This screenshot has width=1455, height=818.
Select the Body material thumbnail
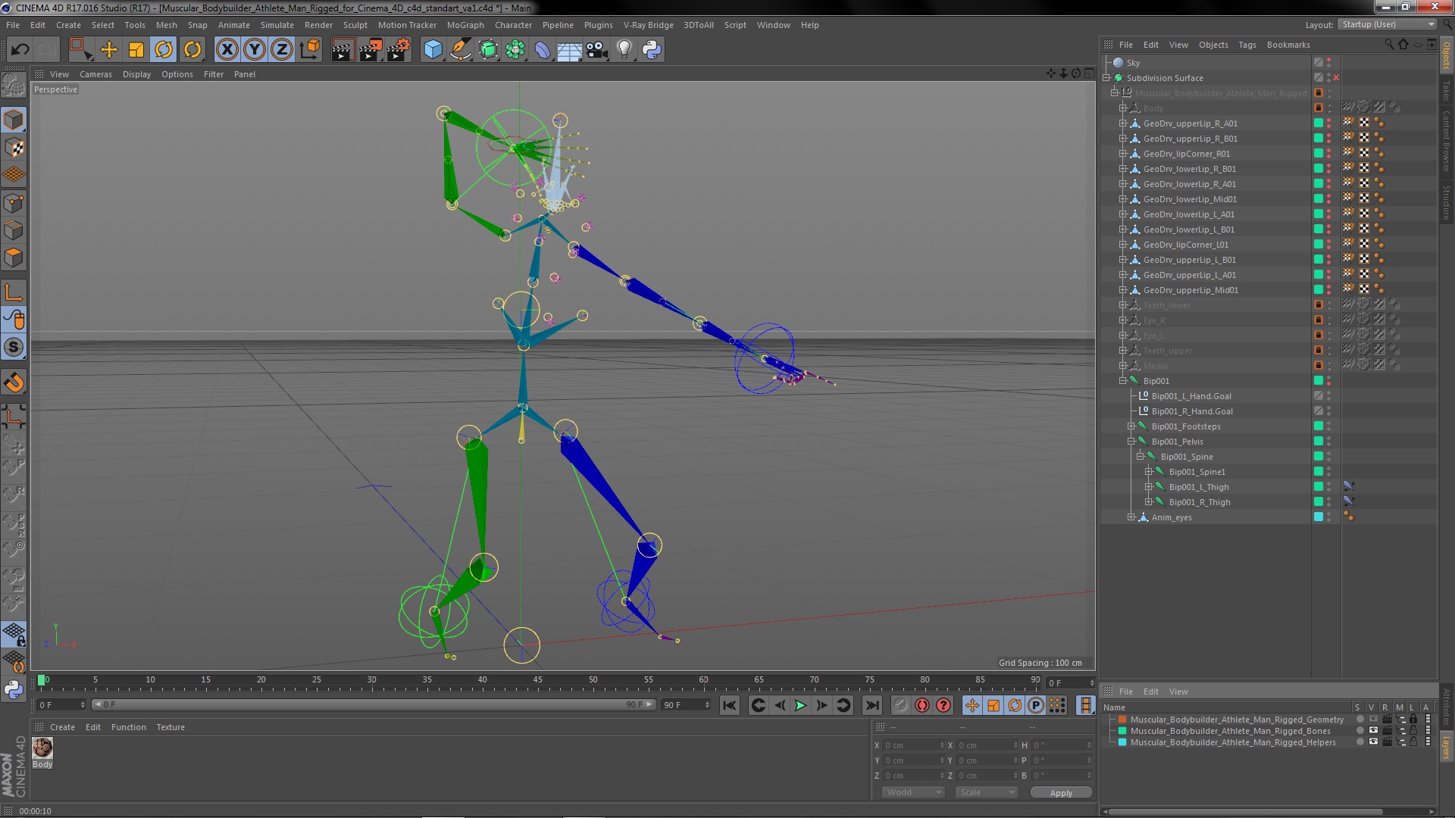pos(42,748)
